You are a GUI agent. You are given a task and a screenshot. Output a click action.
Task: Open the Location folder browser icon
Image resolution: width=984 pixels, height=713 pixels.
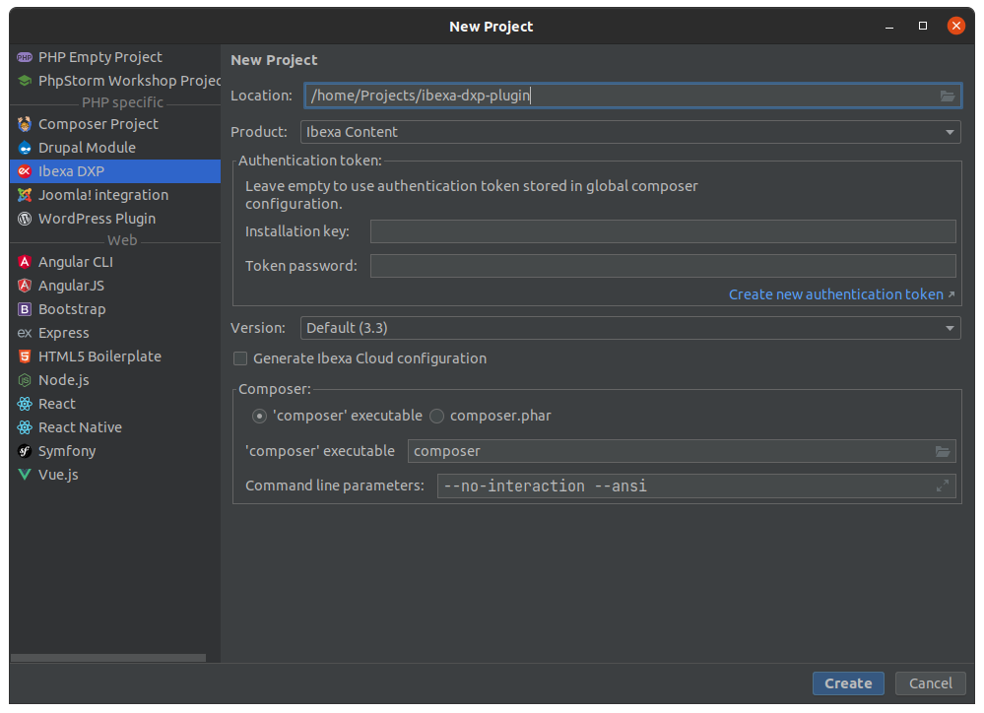click(947, 96)
